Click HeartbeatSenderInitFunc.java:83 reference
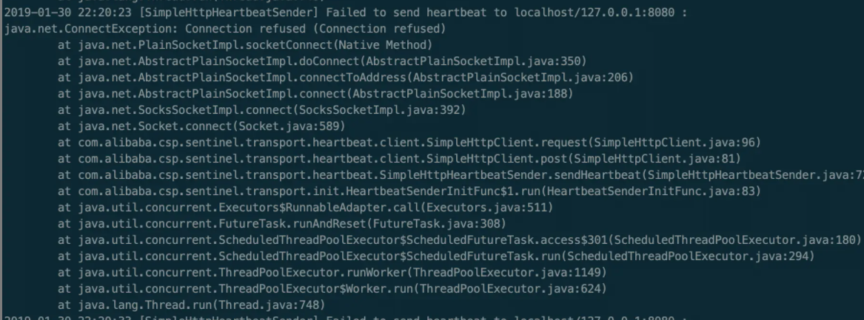 pos(650,191)
